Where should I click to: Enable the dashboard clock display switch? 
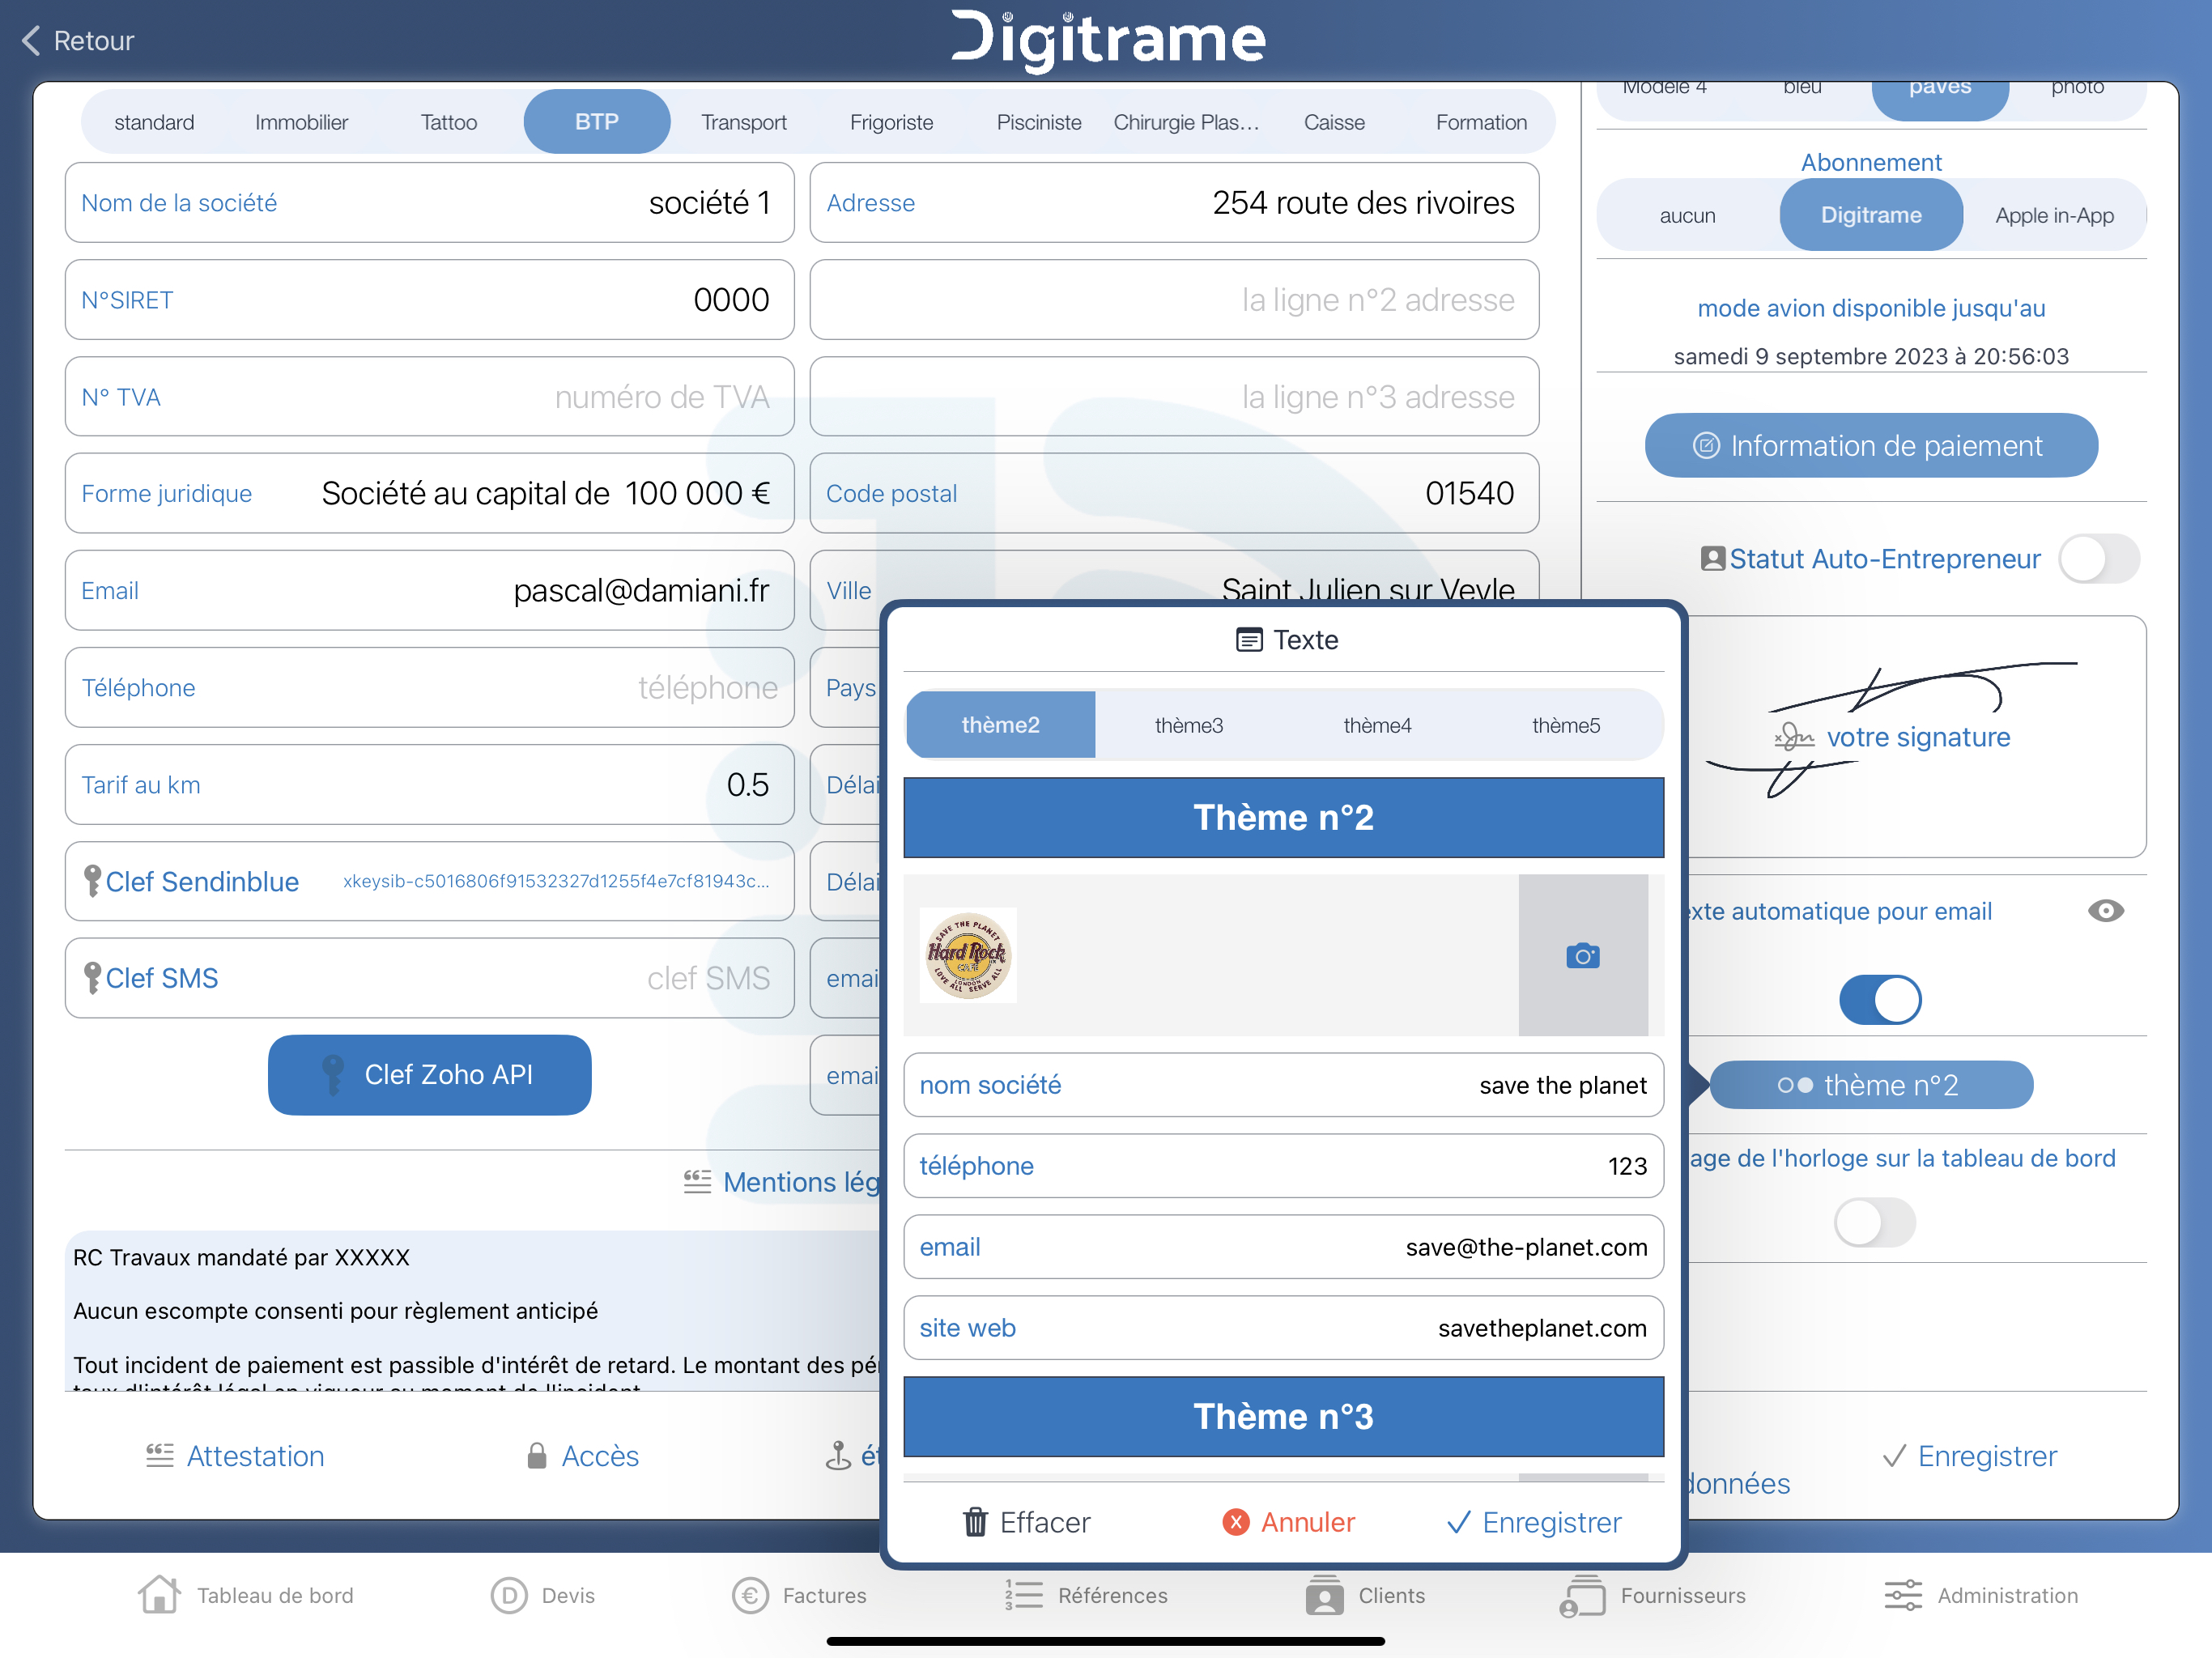1874,1222
